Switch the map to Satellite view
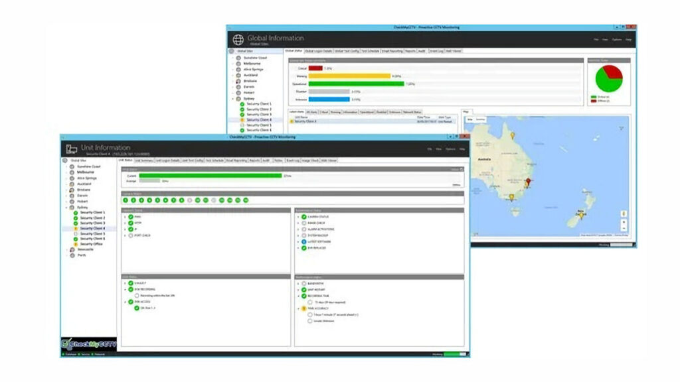The height and width of the screenshot is (382, 680). point(480,119)
